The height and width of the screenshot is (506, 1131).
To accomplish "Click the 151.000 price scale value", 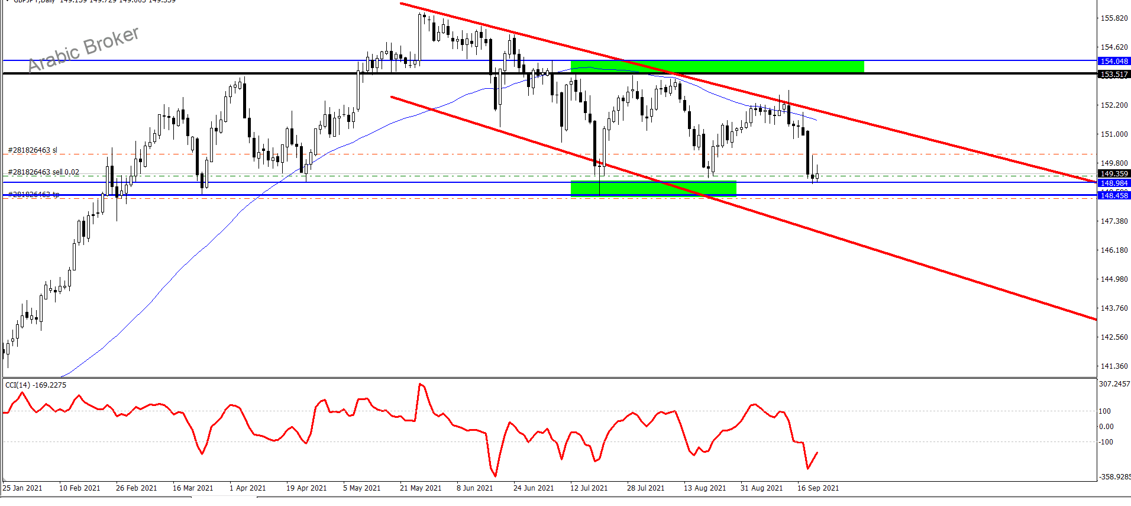I will tap(1114, 134).
